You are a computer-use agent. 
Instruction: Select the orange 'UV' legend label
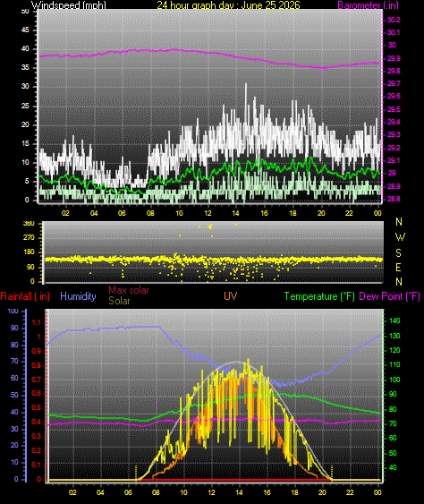pyautogui.click(x=231, y=296)
